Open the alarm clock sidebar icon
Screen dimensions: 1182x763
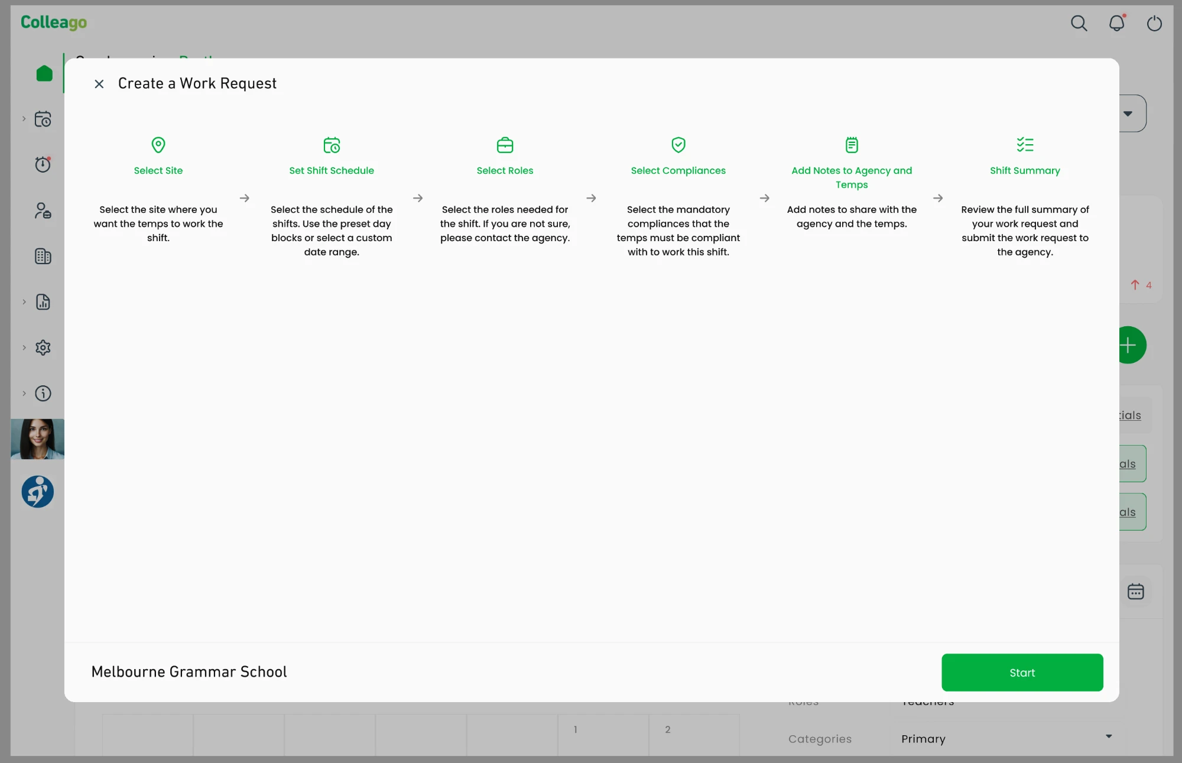point(43,164)
